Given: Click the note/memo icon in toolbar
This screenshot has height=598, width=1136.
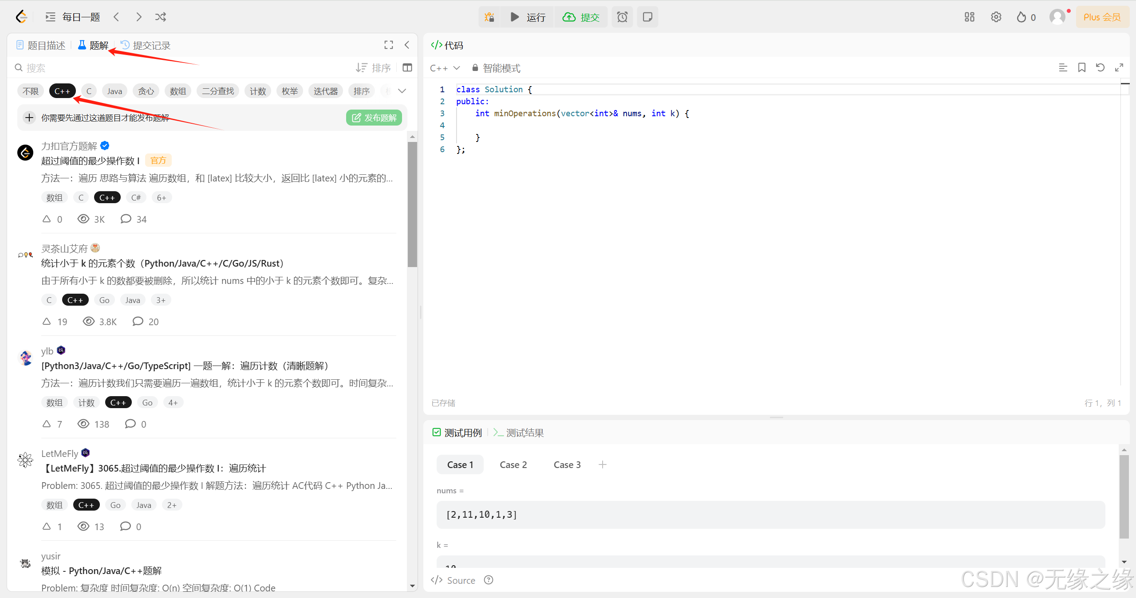Looking at the screenshot, I should click(647, 16).
